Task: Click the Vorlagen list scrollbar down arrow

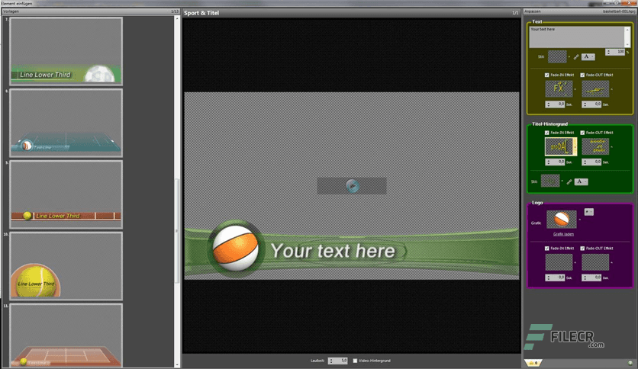Action: tap(177, 364)
